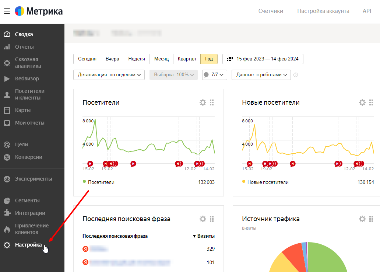Open Настройка in the sidebar
The image size is (380, 272).
pyautogui.click(x=28, y=245)
